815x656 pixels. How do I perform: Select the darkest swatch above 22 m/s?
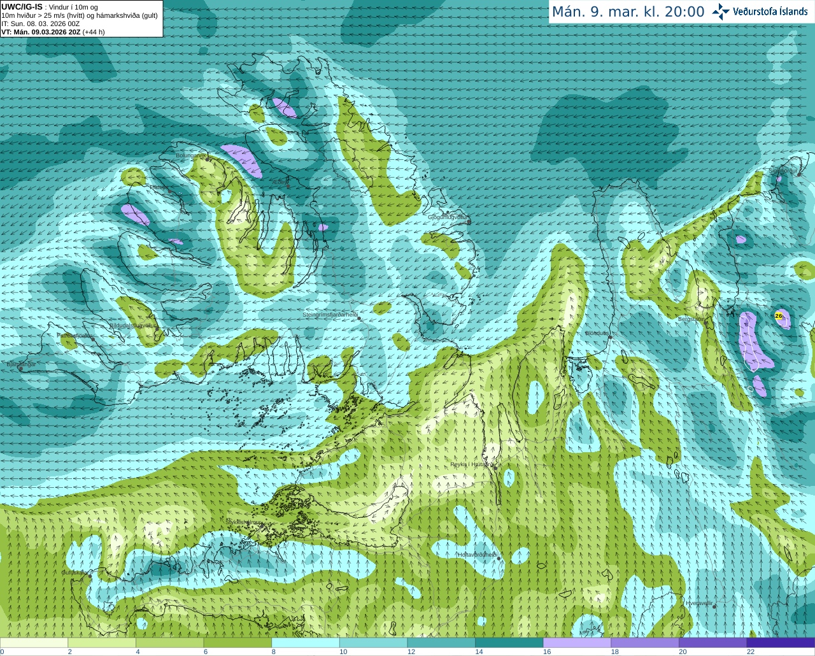pos(781,643)
